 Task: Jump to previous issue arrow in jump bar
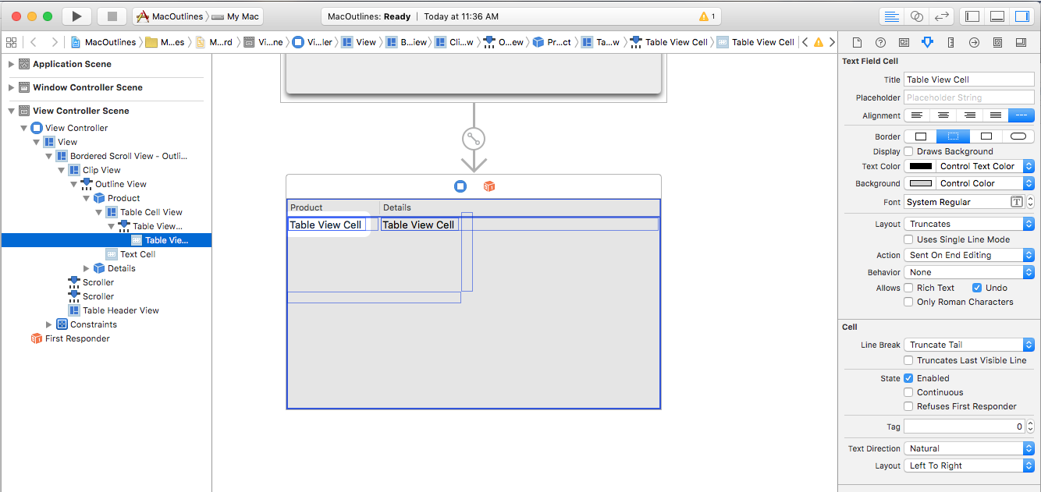pyautogui.click(x=805, y=42)
